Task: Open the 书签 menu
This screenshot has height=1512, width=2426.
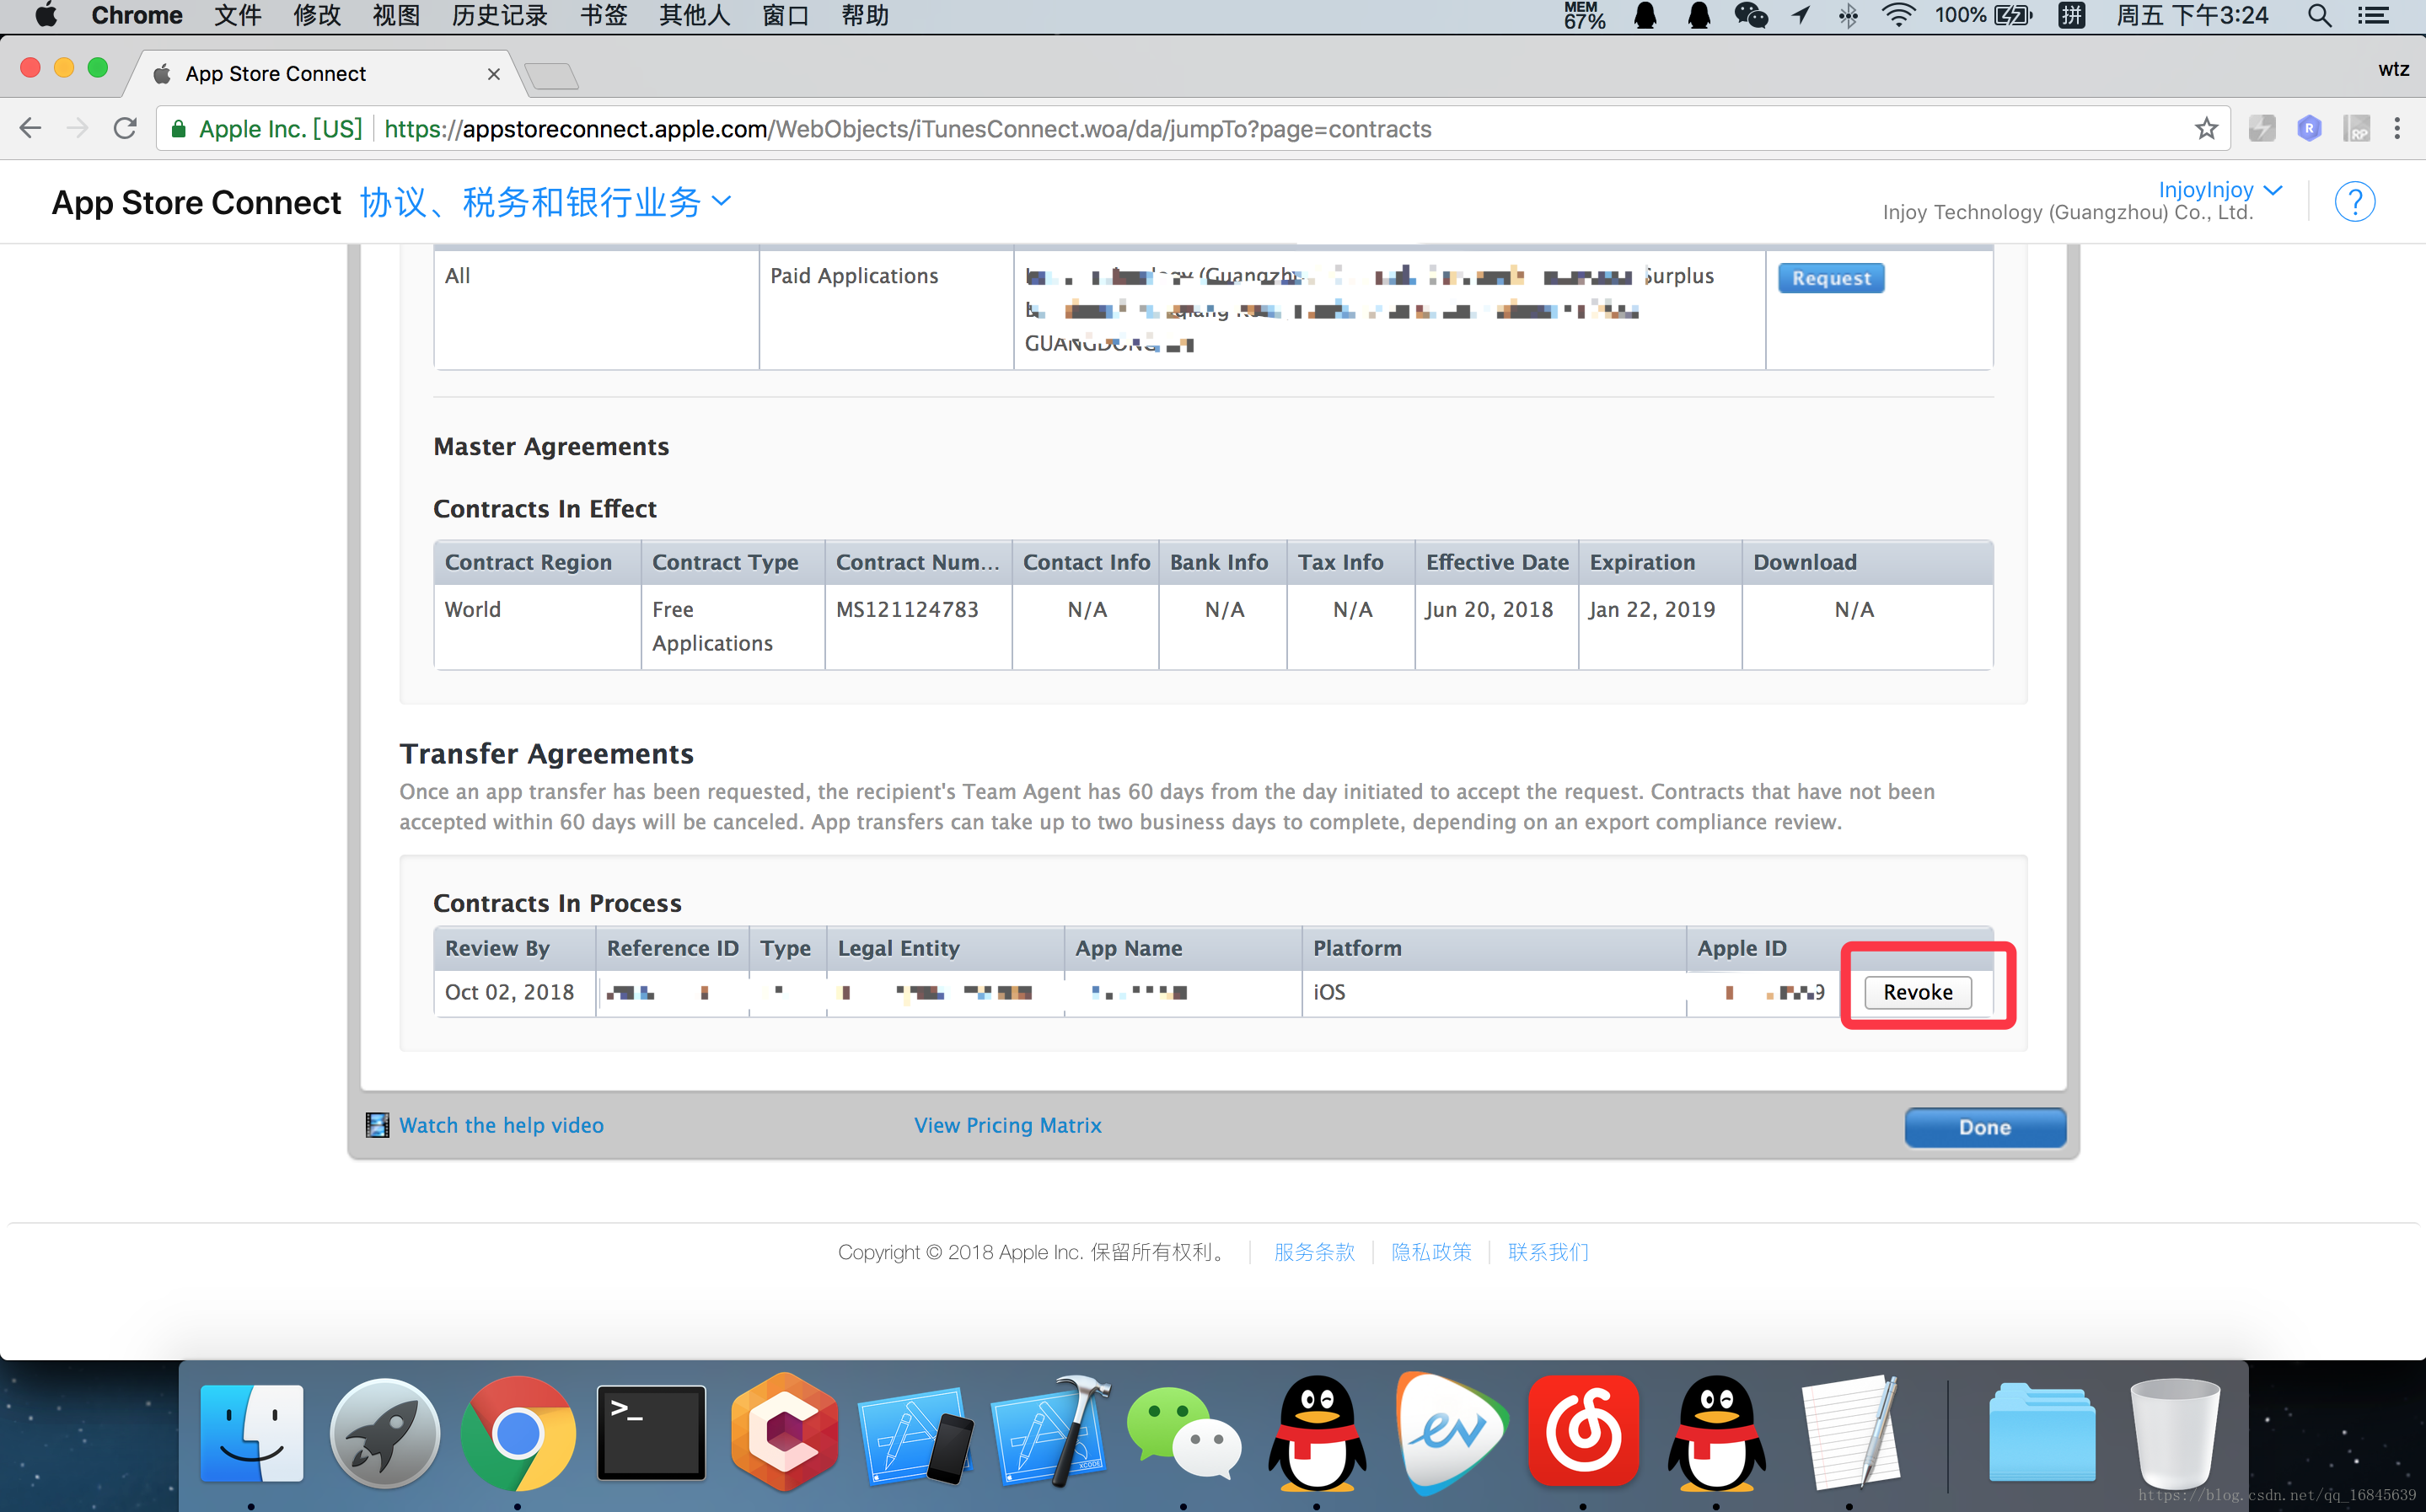Action: (604, 15)
